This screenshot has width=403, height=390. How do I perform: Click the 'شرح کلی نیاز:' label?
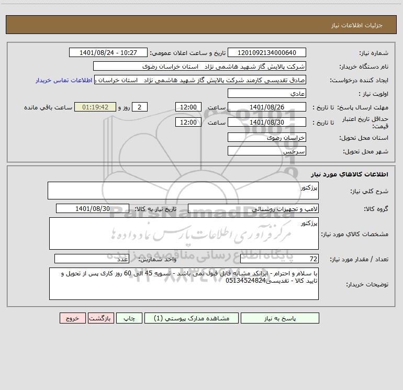click(370, 191)
